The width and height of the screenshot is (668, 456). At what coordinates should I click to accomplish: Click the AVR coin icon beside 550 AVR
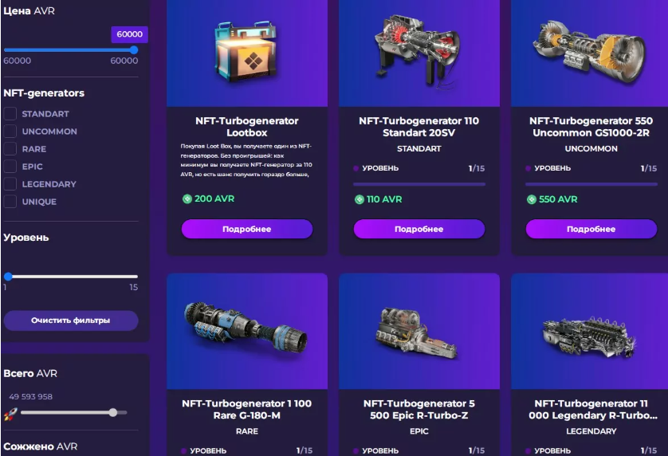pyautogui.click(x=531, y=199)
